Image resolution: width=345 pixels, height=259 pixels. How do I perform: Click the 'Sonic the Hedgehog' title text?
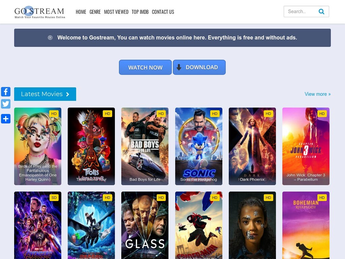(199, 179)
